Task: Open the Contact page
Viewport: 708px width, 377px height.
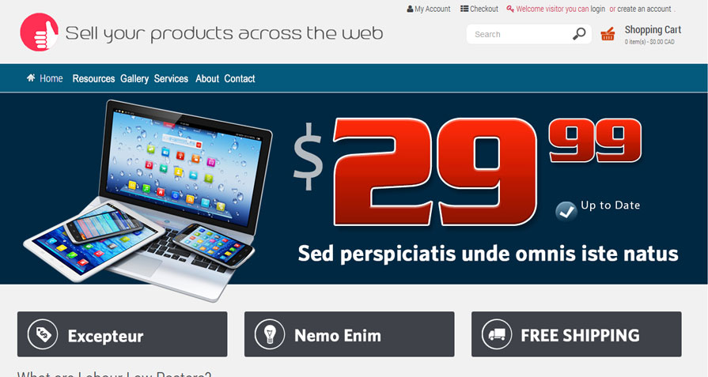Action: pyautogui.click(x=240, y=78)
